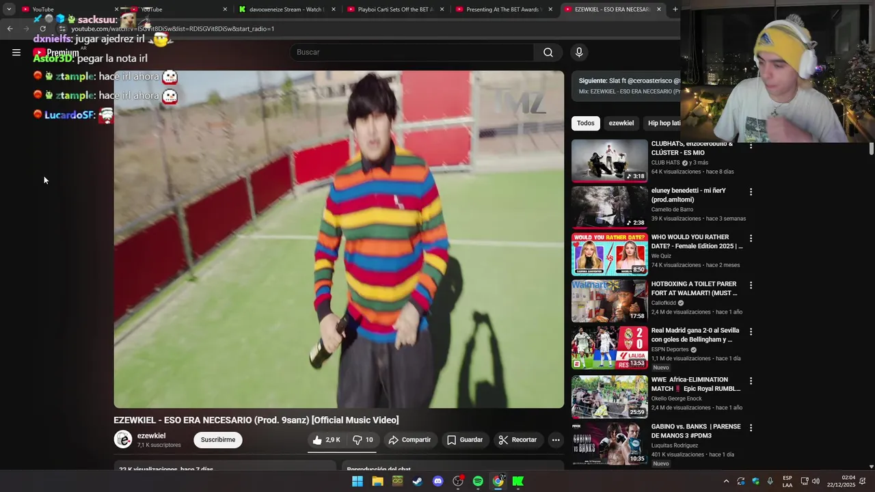Reload the page
Screen dimensions: 875x492
click(x=42, y=29)
